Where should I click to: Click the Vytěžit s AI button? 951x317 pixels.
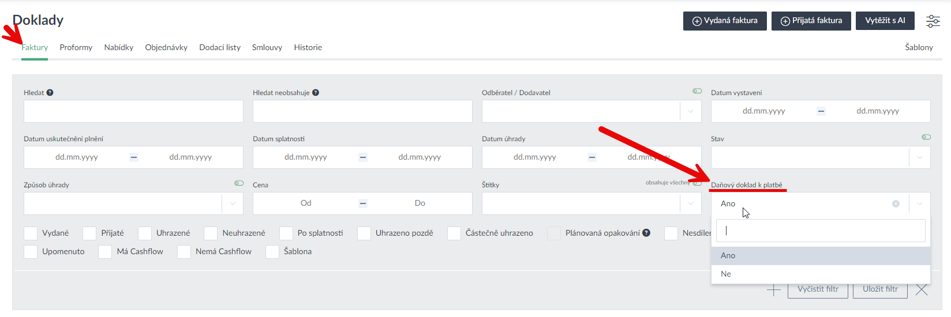click(885, 21)
